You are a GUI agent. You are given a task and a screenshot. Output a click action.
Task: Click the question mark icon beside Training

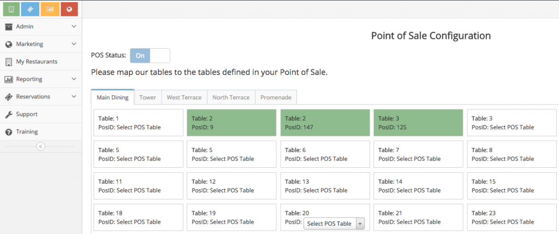(9, 132)
